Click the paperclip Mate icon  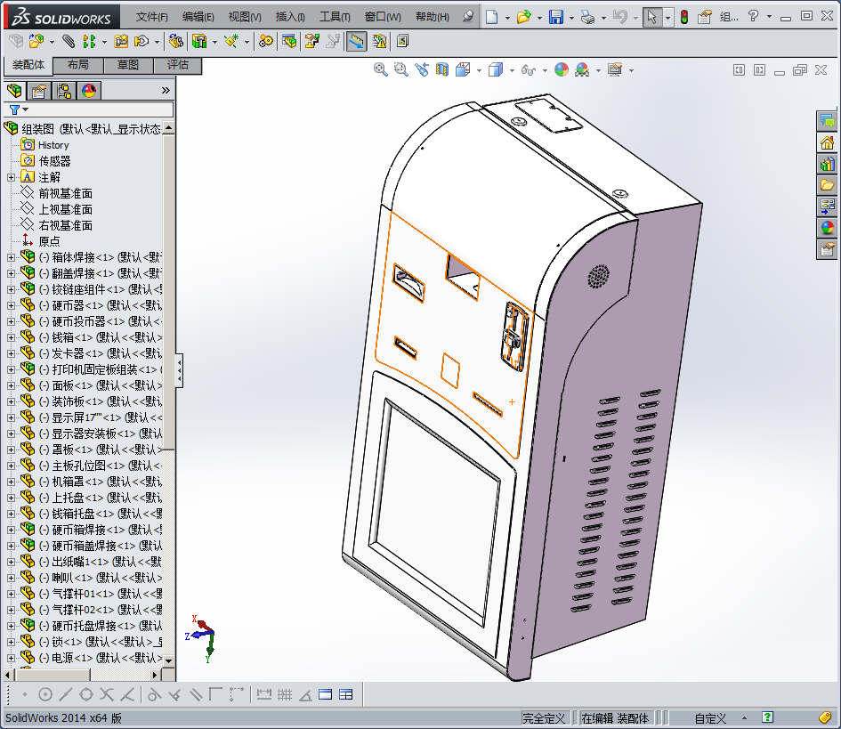[69, 41]
